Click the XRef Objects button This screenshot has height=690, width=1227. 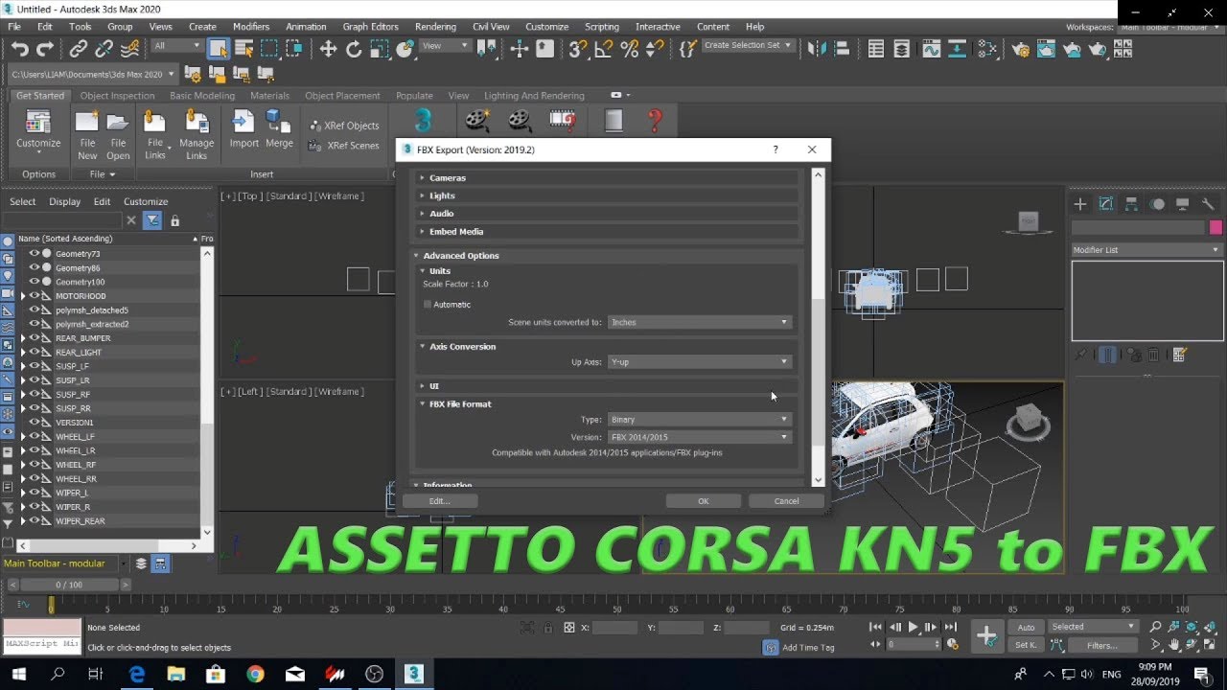click(x=344, y=126)
